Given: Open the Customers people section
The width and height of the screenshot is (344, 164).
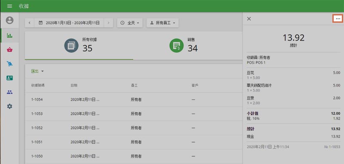Looking at the screenshot, I should click(9, 92).
